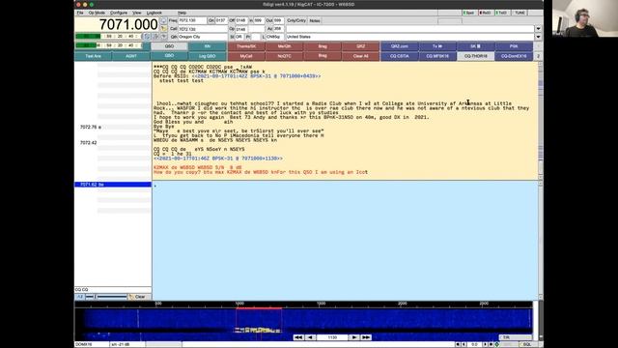Screen dimensions: 618x348
Task: Click the waterfall fast forward arrow
Action: (366, 337)
